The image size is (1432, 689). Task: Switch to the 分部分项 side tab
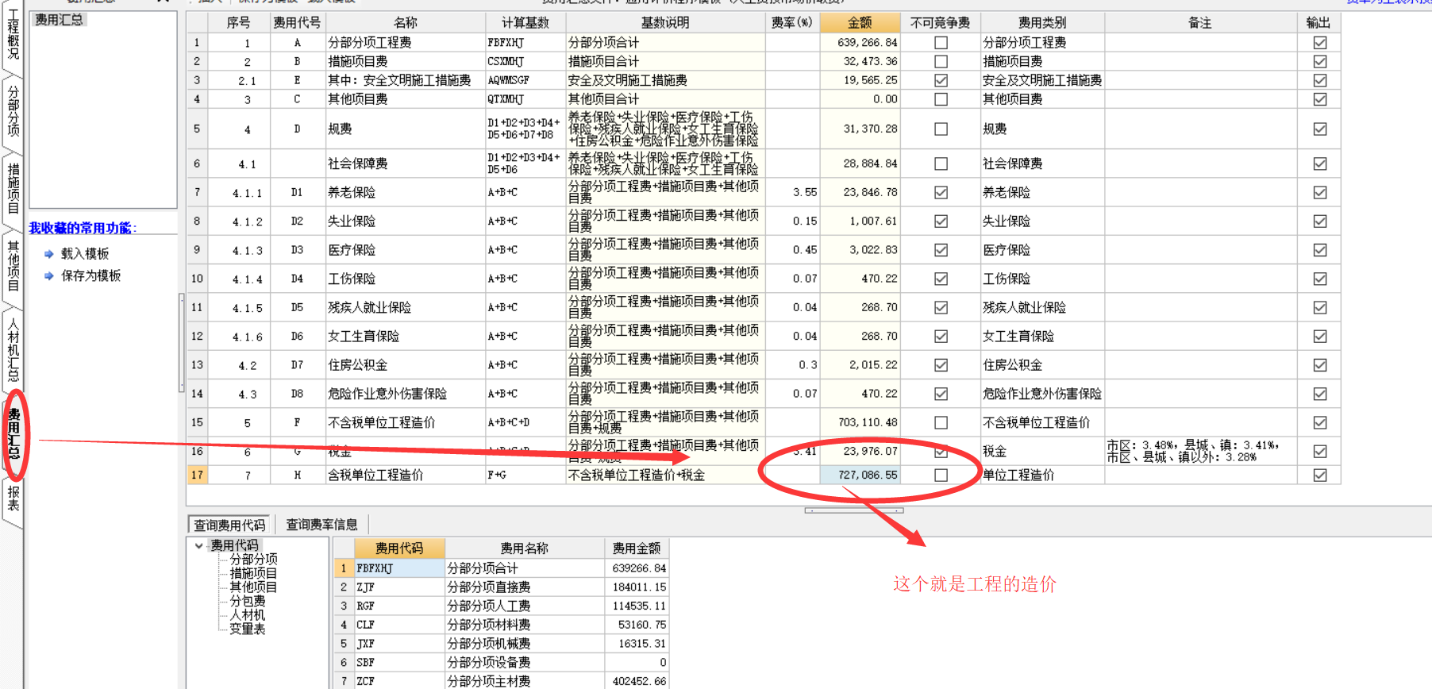pyautogui.click(x=13, y=111)
